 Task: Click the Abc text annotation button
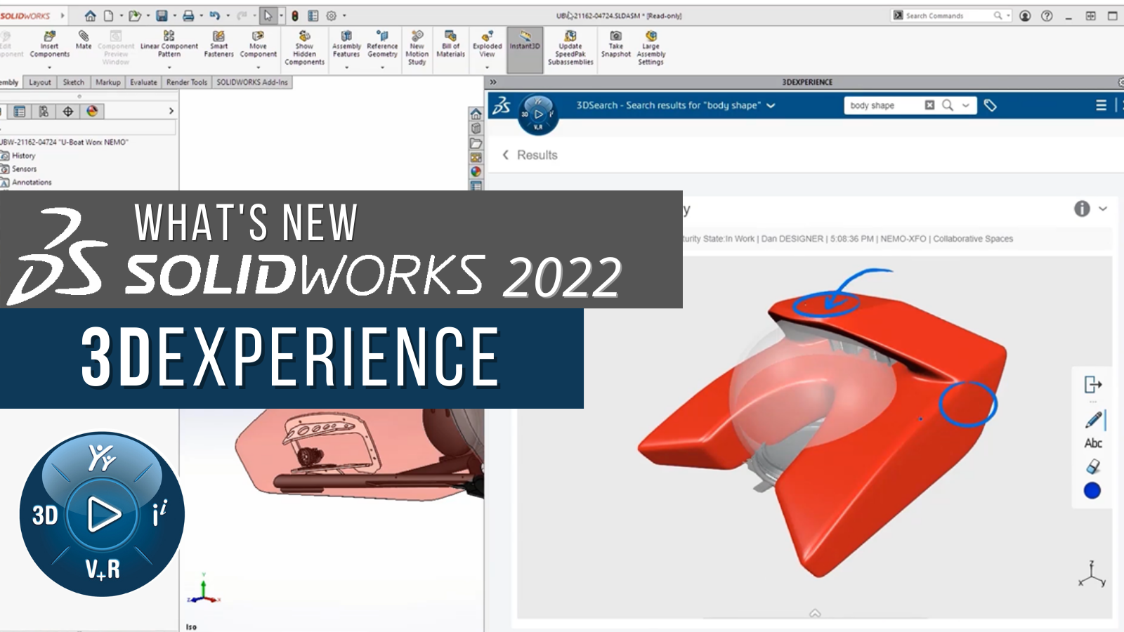pos(1093,443)
